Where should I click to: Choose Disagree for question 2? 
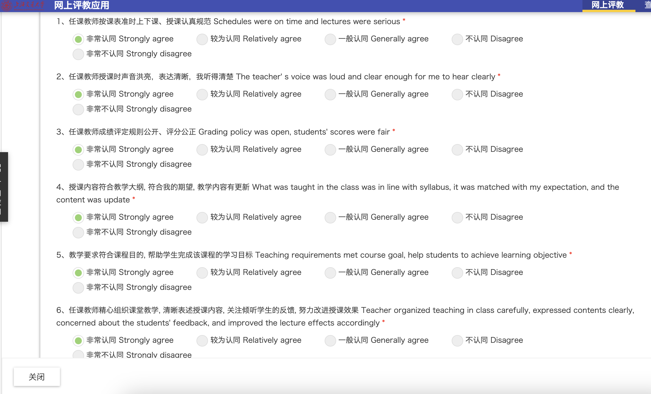(457, 94)
